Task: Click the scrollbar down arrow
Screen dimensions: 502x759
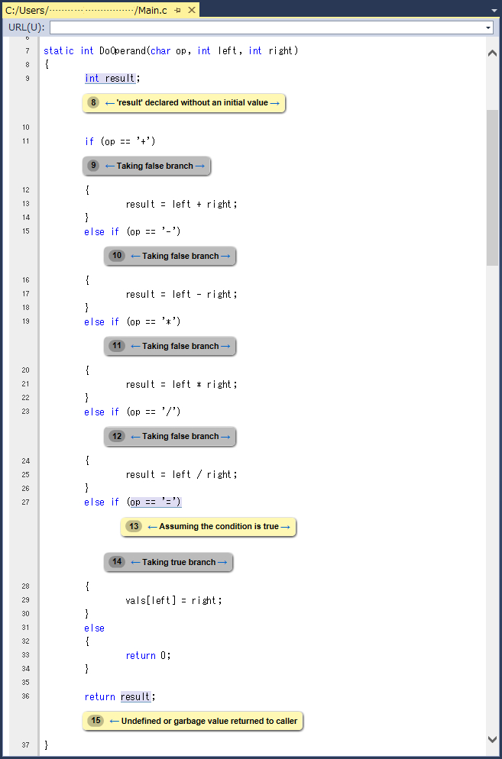Action: point(492,738)
